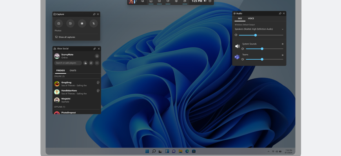The height and width of the screenshot is (156, 341).
Task: Open Wi-Fi network tray icon
Action: (x=273, y=151)
